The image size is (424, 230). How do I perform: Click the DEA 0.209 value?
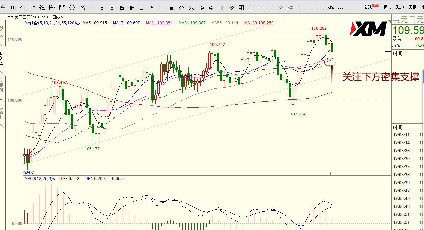point(95,179)
